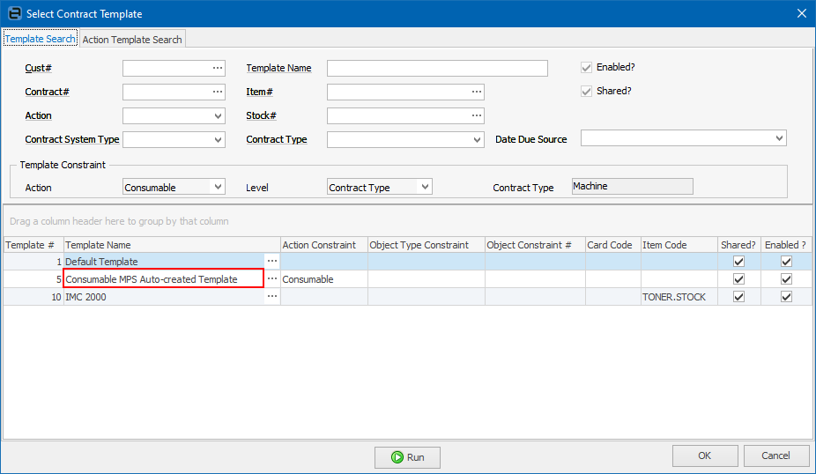
Task: Open the Contract# lookup ellipsis button
Action: (x=218, y=92)
